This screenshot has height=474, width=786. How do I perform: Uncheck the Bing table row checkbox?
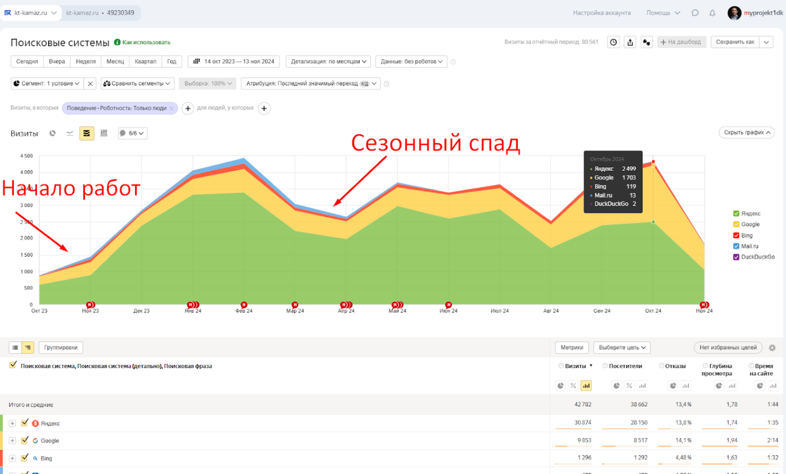pos(25,458)
